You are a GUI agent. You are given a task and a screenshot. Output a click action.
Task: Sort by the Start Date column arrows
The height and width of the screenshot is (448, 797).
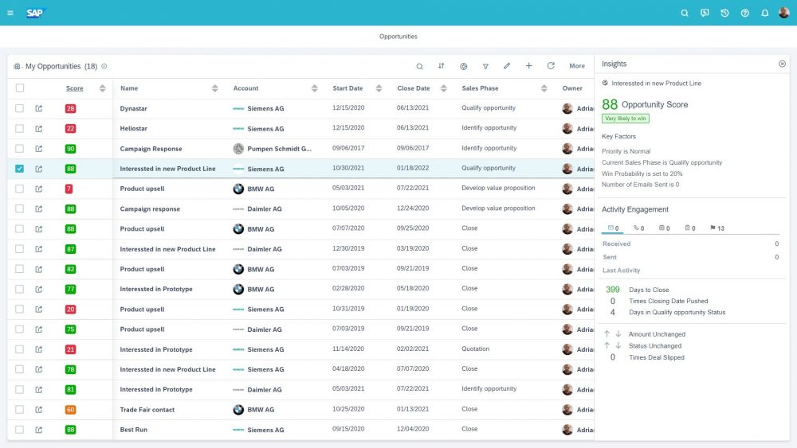379,88
